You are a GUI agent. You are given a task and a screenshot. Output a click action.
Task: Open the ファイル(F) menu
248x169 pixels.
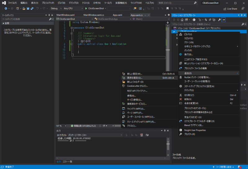[x=12, y=3]
